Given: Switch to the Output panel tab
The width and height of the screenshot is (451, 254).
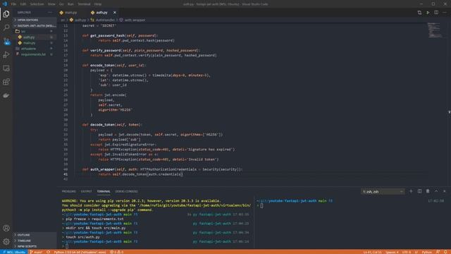Looking at the screenshot, I should coord(86,191).
